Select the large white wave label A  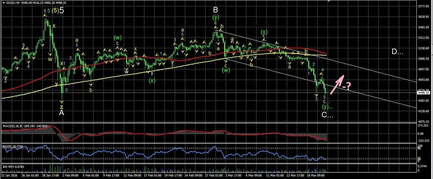61,113
